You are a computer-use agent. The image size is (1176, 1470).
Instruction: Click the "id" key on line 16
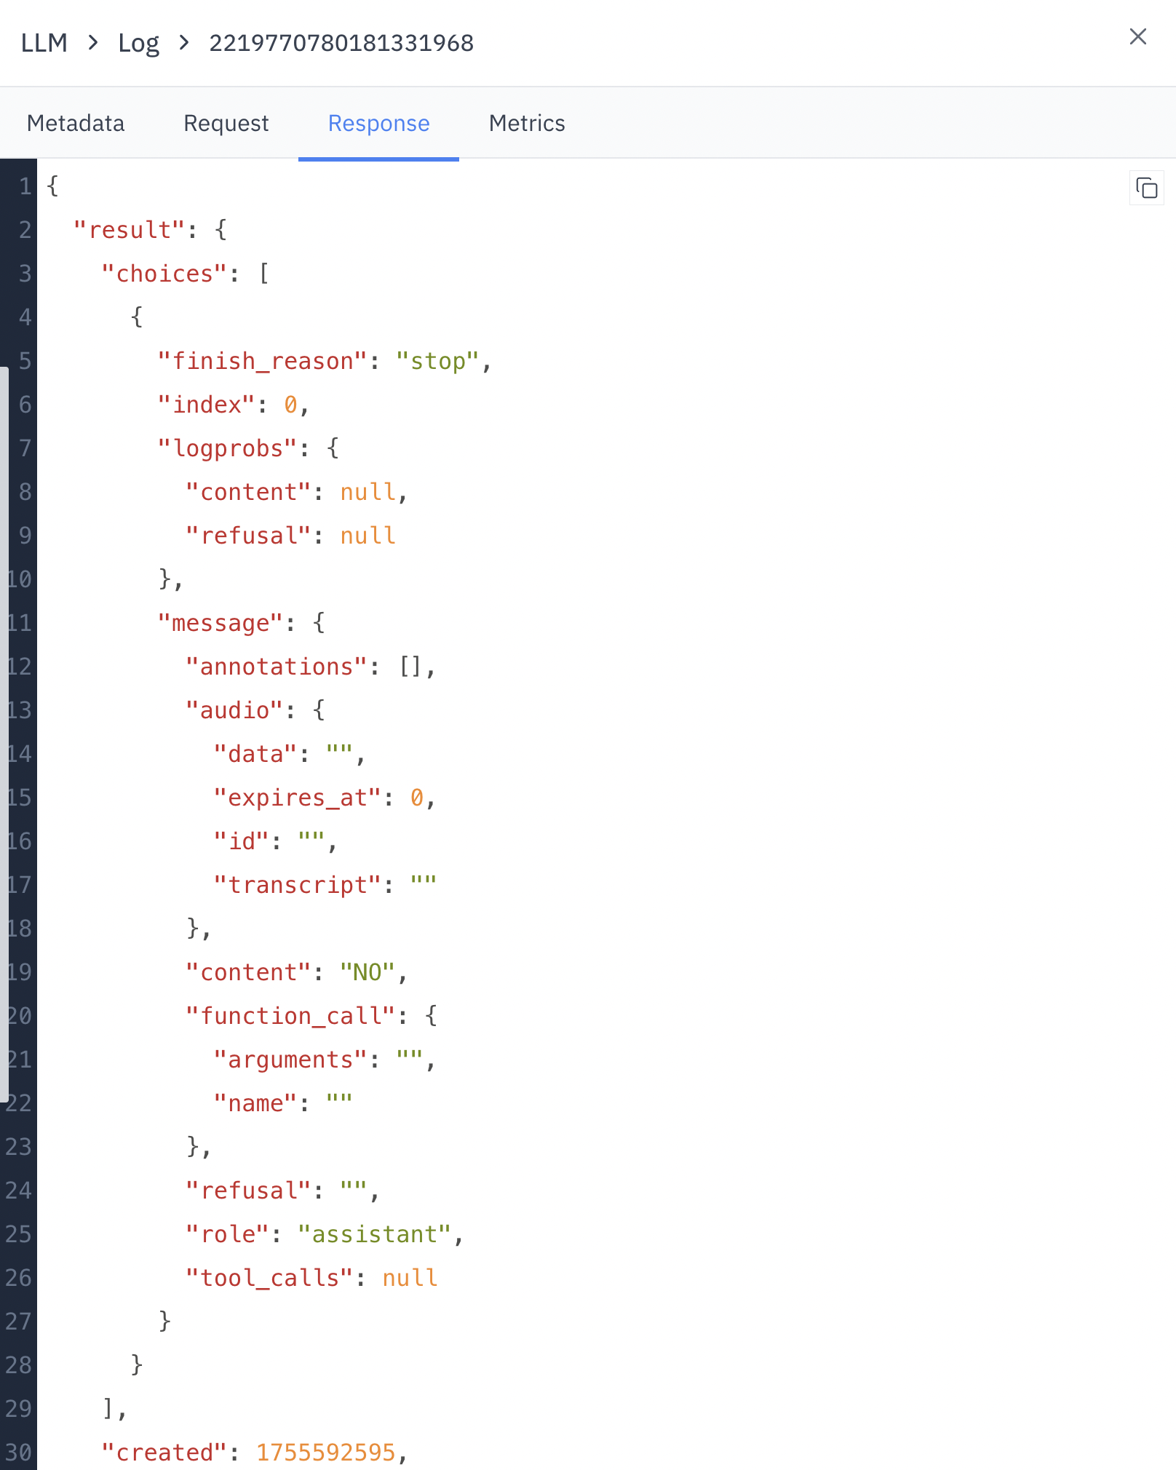click(x=242, y=841)
